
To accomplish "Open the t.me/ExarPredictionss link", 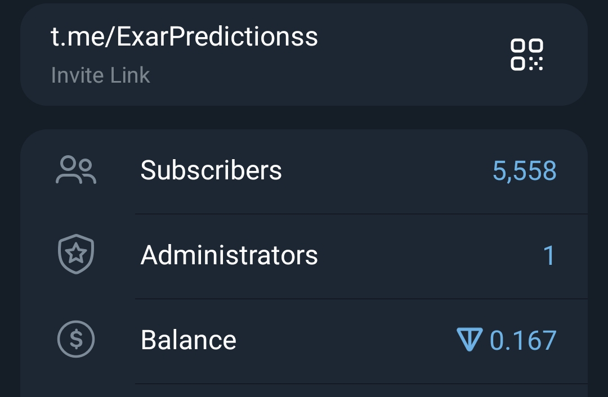I will (x=184, y=37).
